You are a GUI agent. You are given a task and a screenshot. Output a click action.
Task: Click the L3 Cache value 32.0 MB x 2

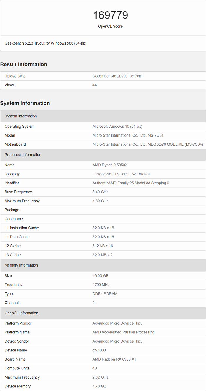point(102,255)
